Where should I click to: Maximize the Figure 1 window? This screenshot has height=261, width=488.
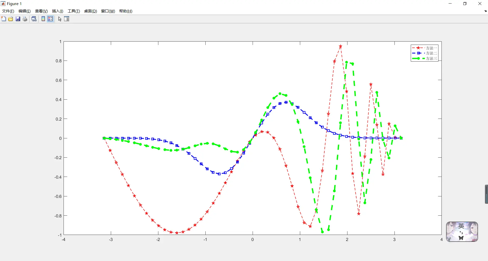tap(465, 4)
